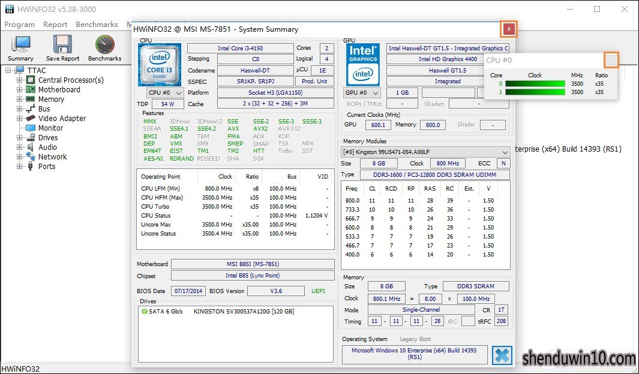Select the Network item in the tree
Screen dimensions: 639x374
(x=53, y=156)
